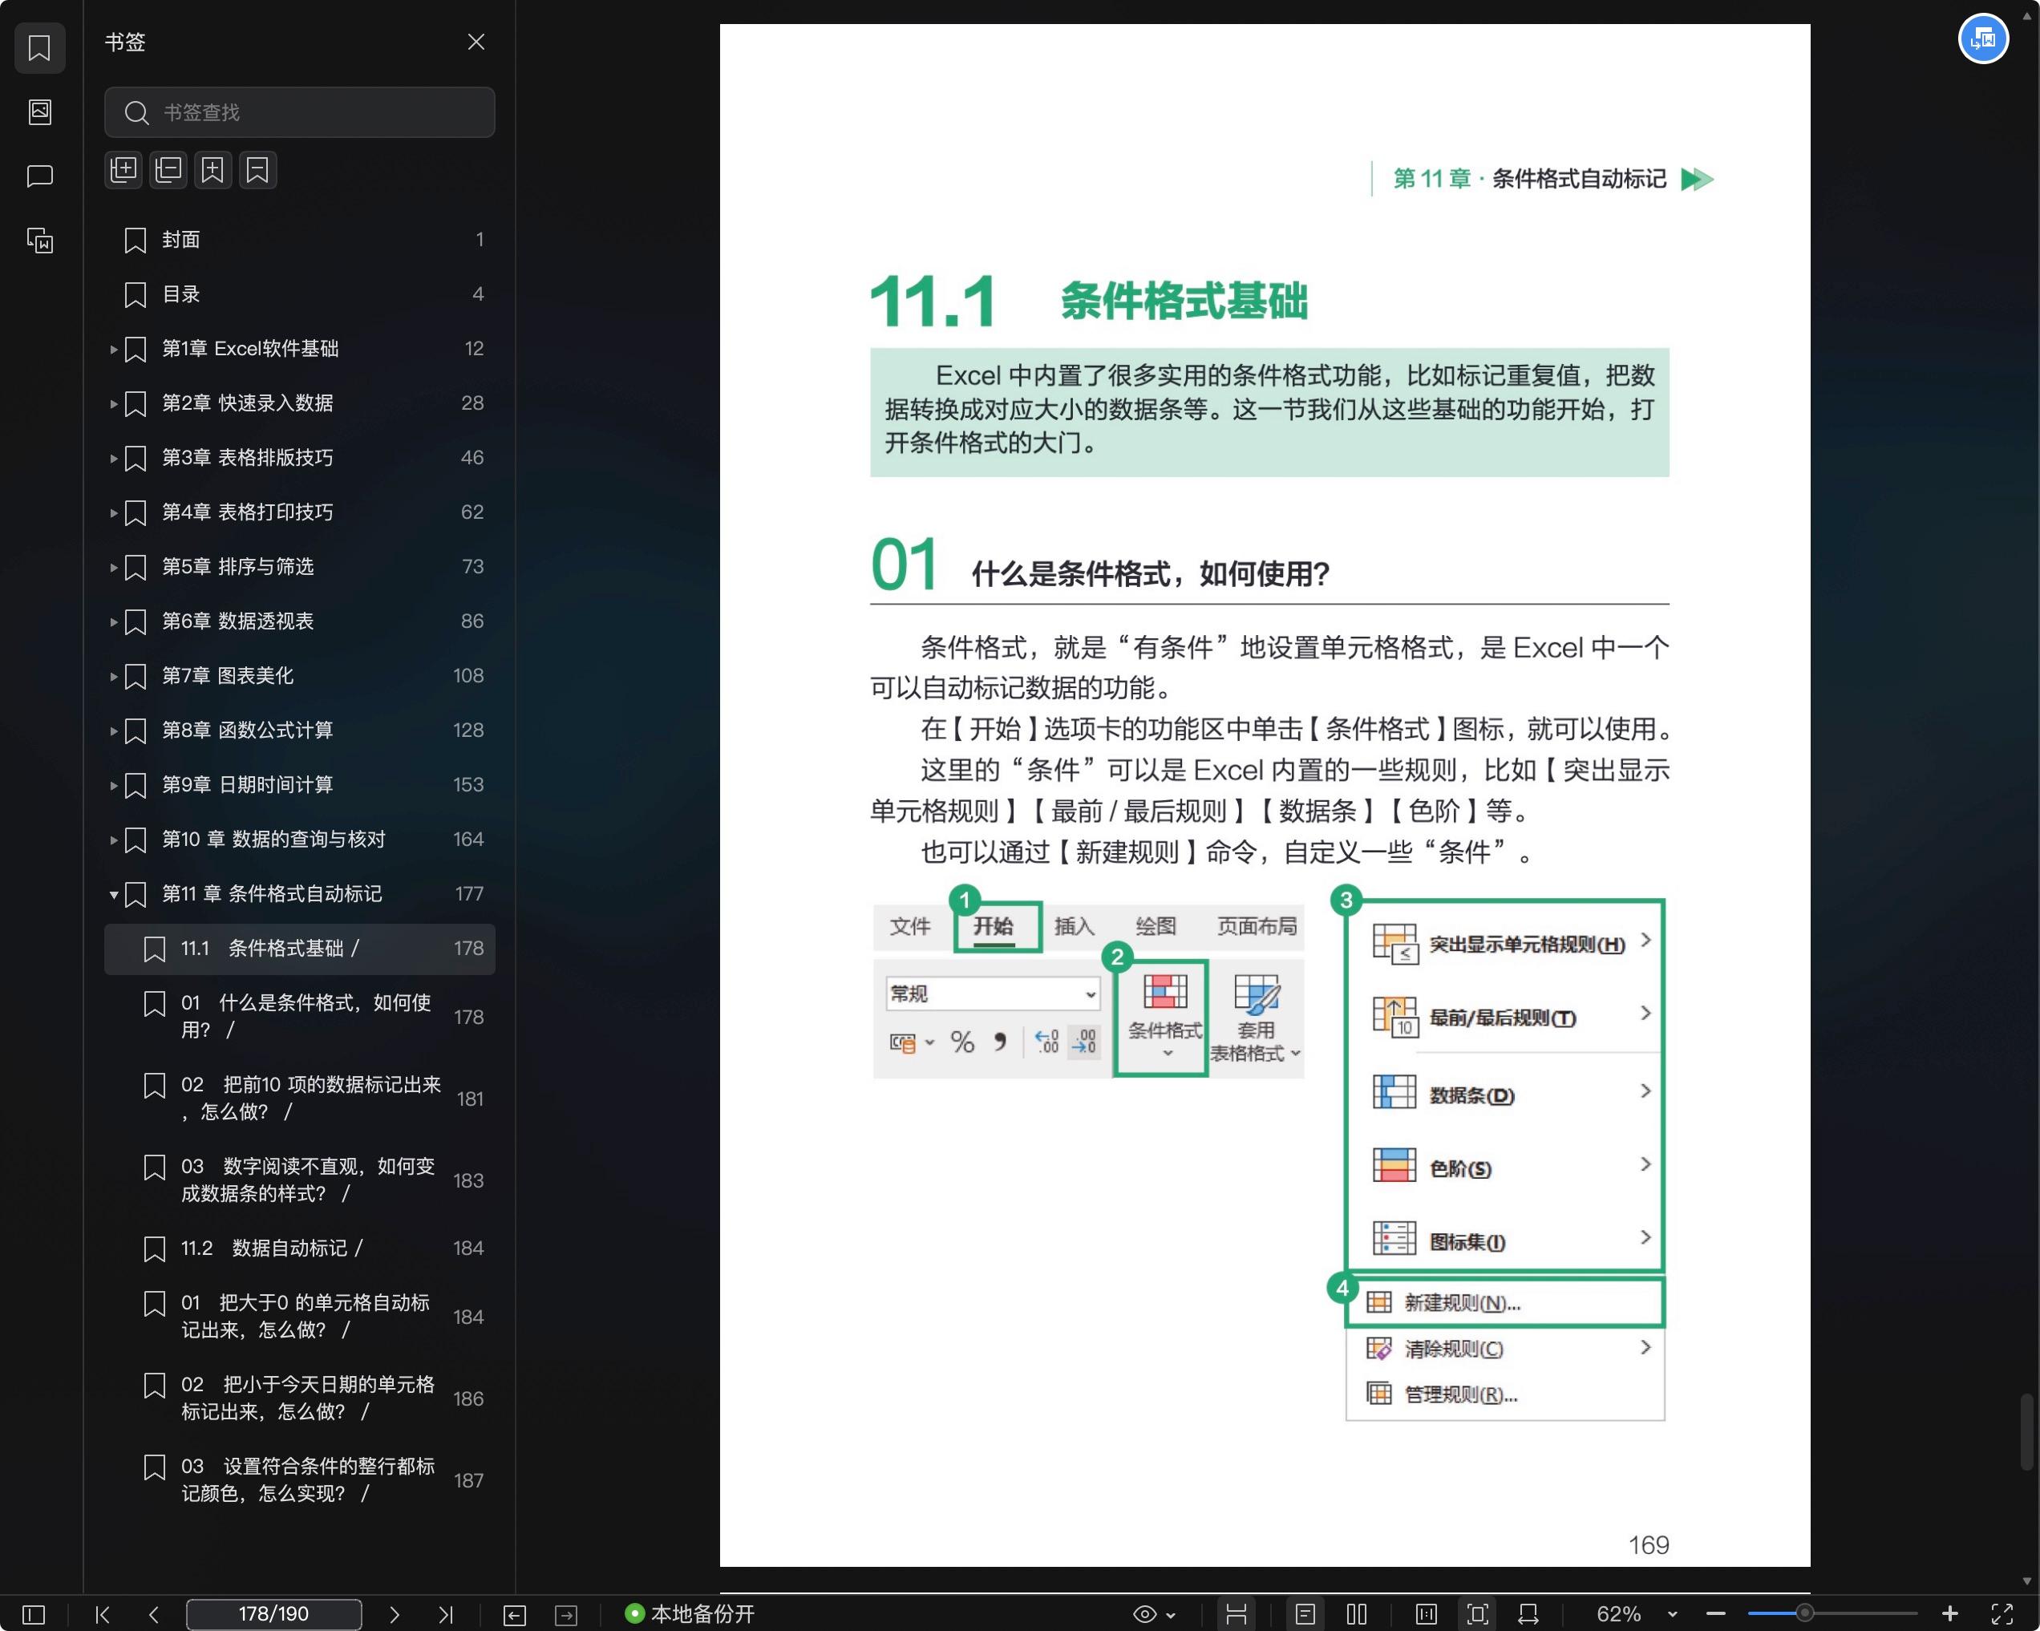Screen dimensions: 2040x1631
Task: Open bookmark 03 设置符合条件的整行都标记颜色
Action: pos(299,1479)
